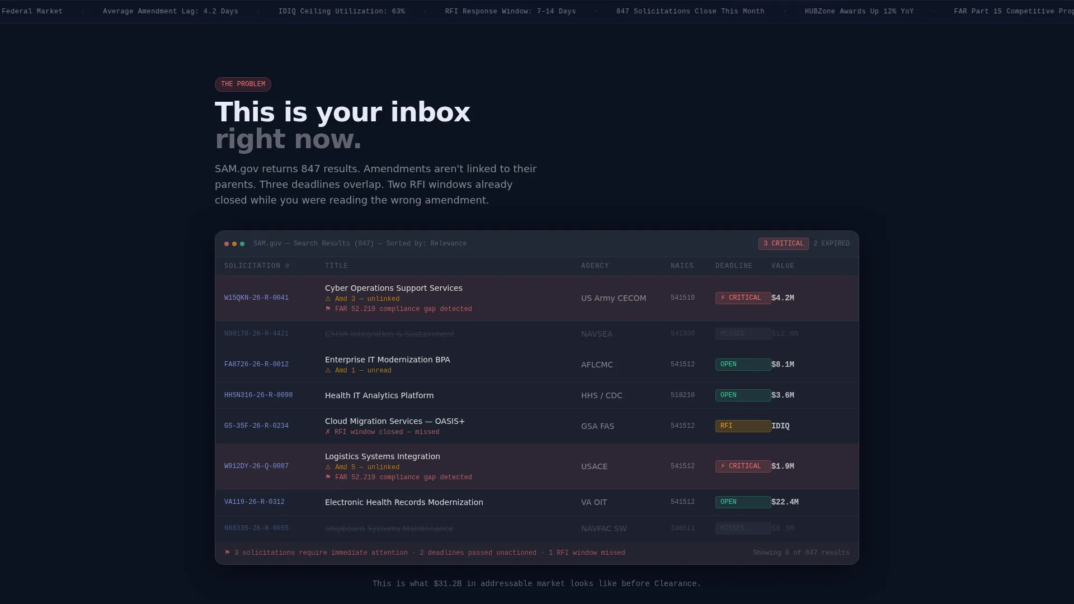1074x604 pixels.
Task: Click the OPEN badge for Health IT Analytics Platform
Action: tap(743, 395)
